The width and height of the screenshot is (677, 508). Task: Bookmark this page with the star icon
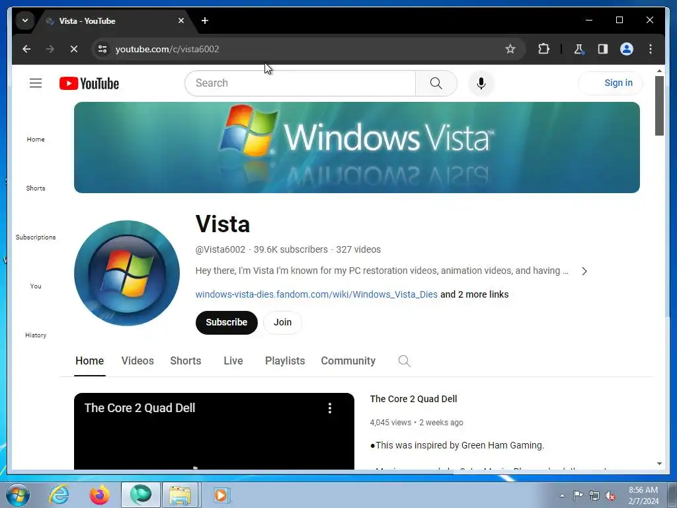510,49
